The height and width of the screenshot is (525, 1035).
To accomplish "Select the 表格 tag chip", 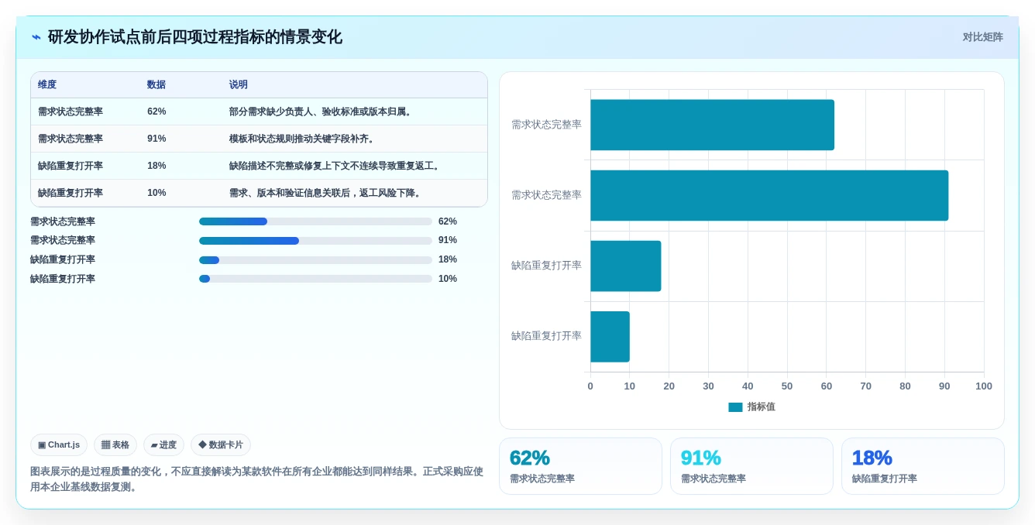I will pyautogui.click(x=115, y=444).
